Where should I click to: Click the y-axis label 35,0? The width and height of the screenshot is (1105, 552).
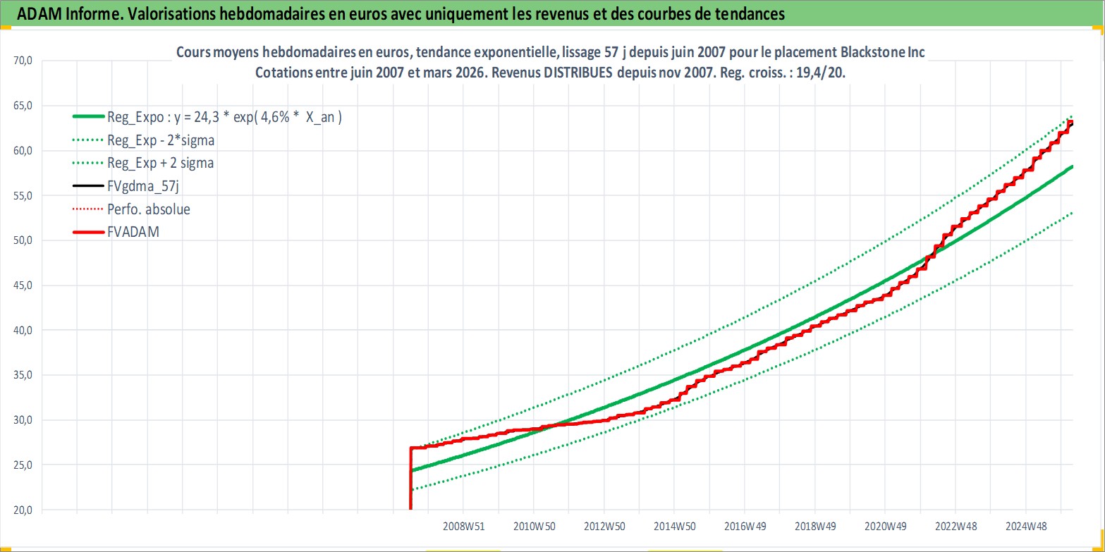(23, 375)
